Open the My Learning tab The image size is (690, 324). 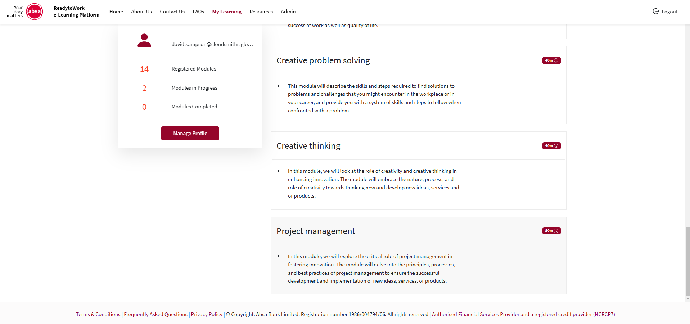click(x=227, y=12)
